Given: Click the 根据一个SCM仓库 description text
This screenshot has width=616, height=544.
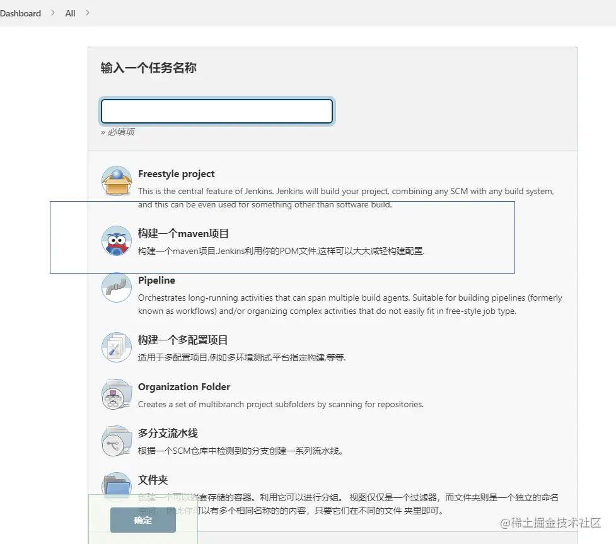Looking at the screenshot, I should pos(240,451).
